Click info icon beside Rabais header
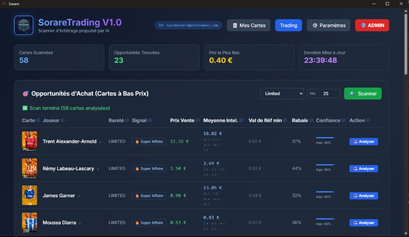Viewport: 409px width, 237px height. [311, 120]
